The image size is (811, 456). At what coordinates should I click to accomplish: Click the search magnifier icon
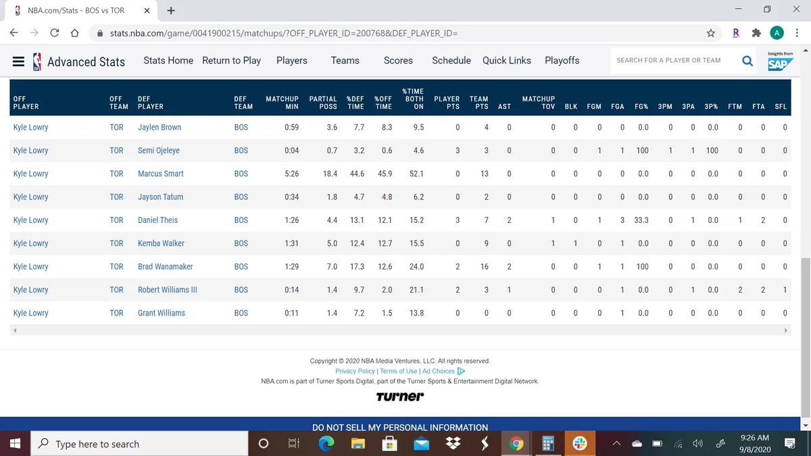pyautogui.click(x=747, y=61)
